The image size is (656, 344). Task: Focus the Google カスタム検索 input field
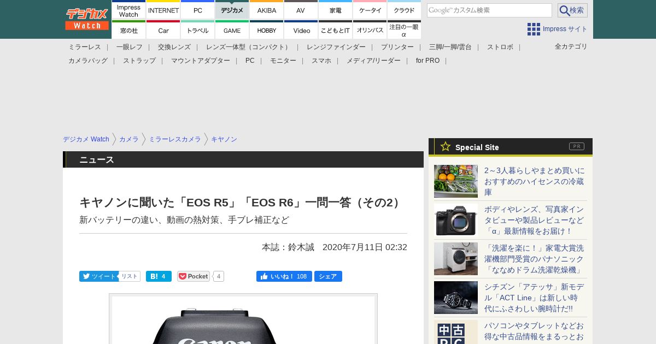(489, 10)
